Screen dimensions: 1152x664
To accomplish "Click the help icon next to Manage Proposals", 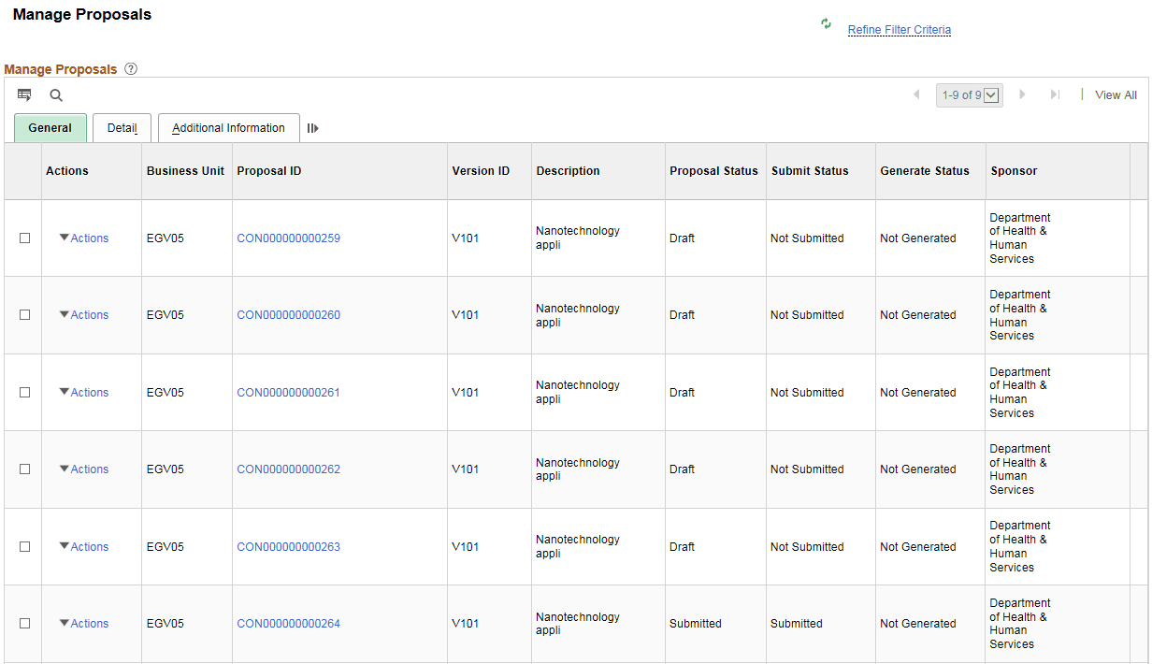I will (x=130, y=67).
